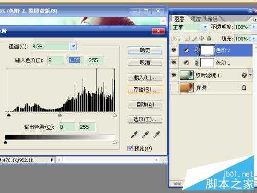Viewport: 257px width, 193px height.
Task: Click the link icon on 色阶 1 layer
Action: 197,63
